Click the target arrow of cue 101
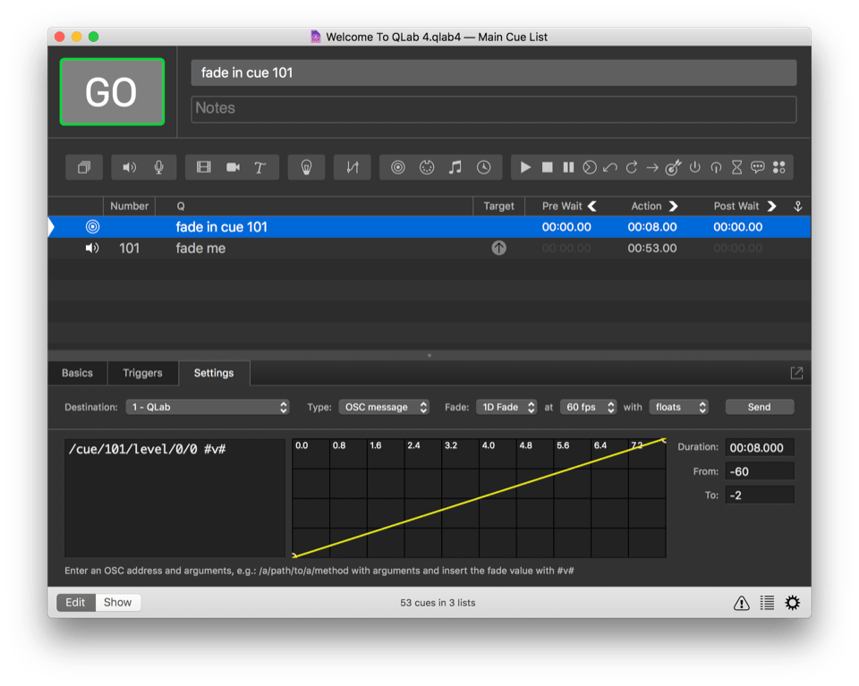This screenshot has height=686, width=859. click(x=498, y=248)
